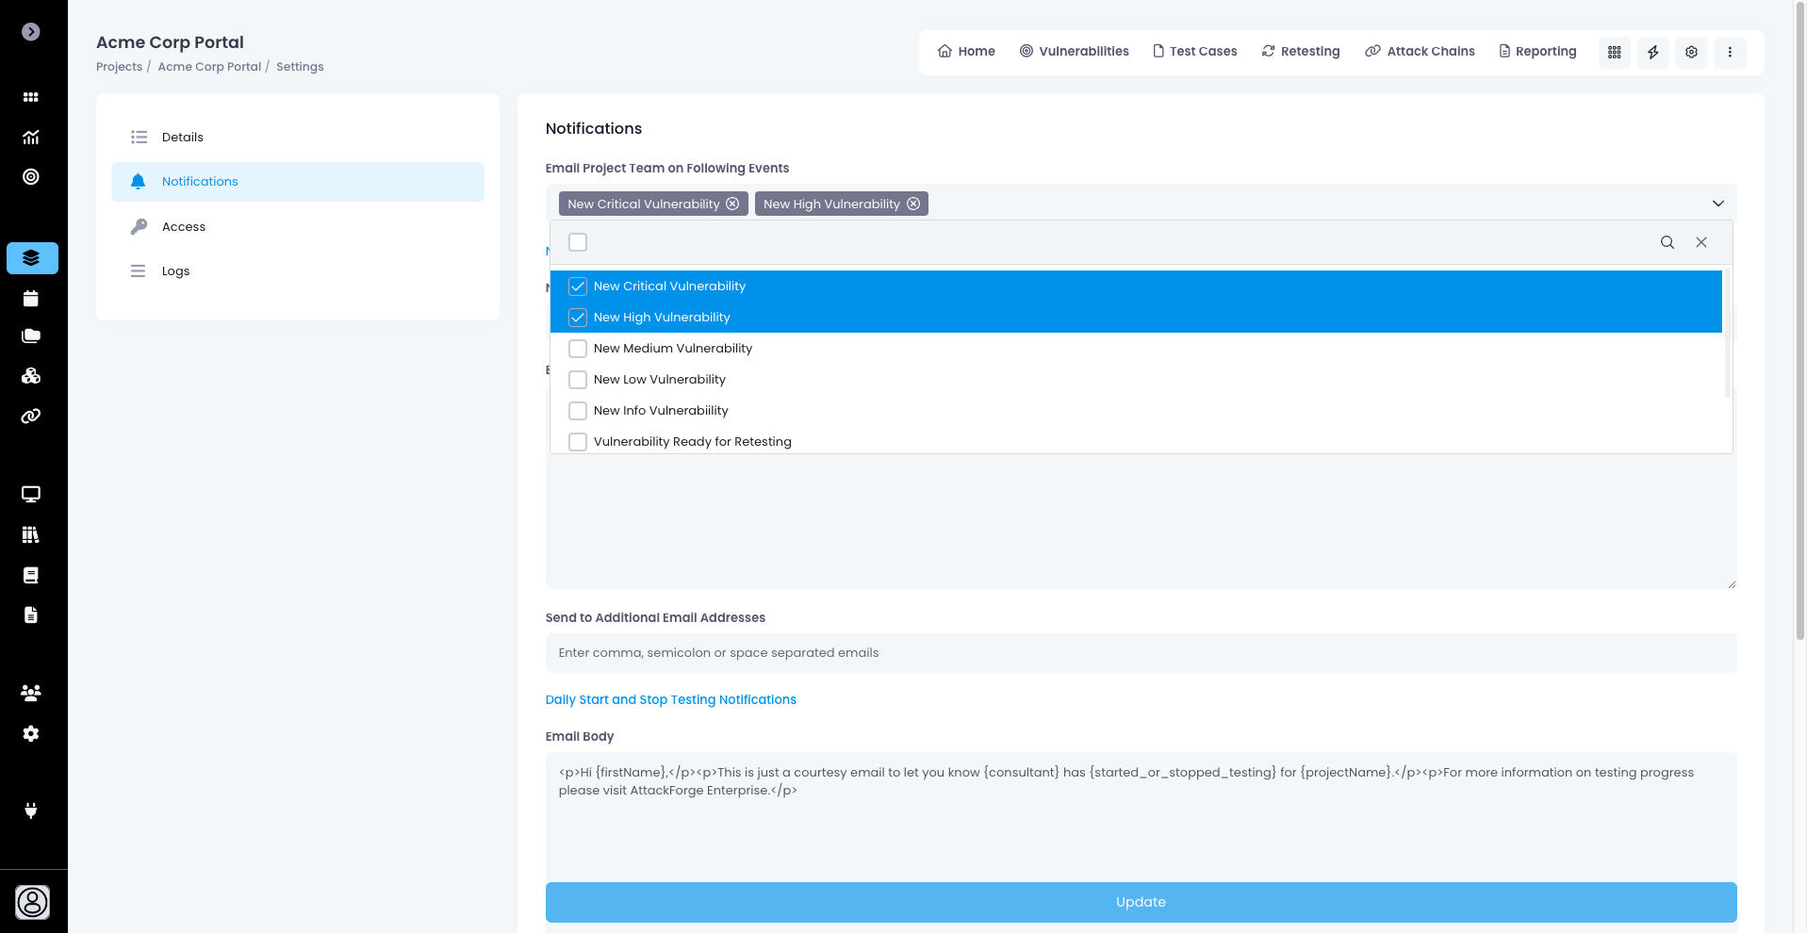
Task: Remove the New High Vulnerability tag
Action: pyautogui.click(x=913, y=204)
